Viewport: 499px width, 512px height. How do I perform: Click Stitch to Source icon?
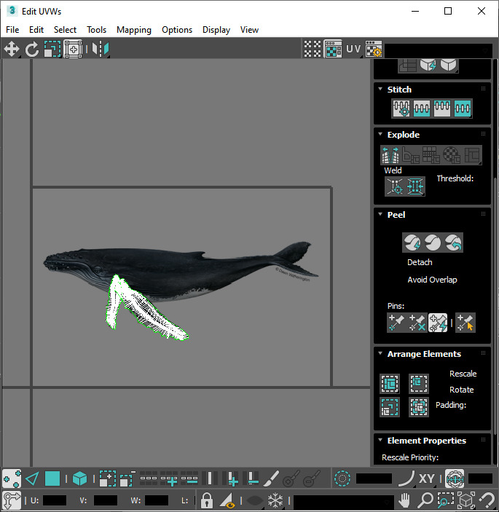coord(442,109)
